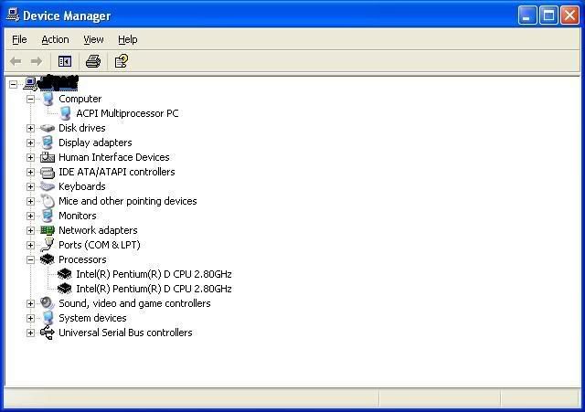Open the File menu
Viewport: 585px width, 412px height.
pos(19,39)
